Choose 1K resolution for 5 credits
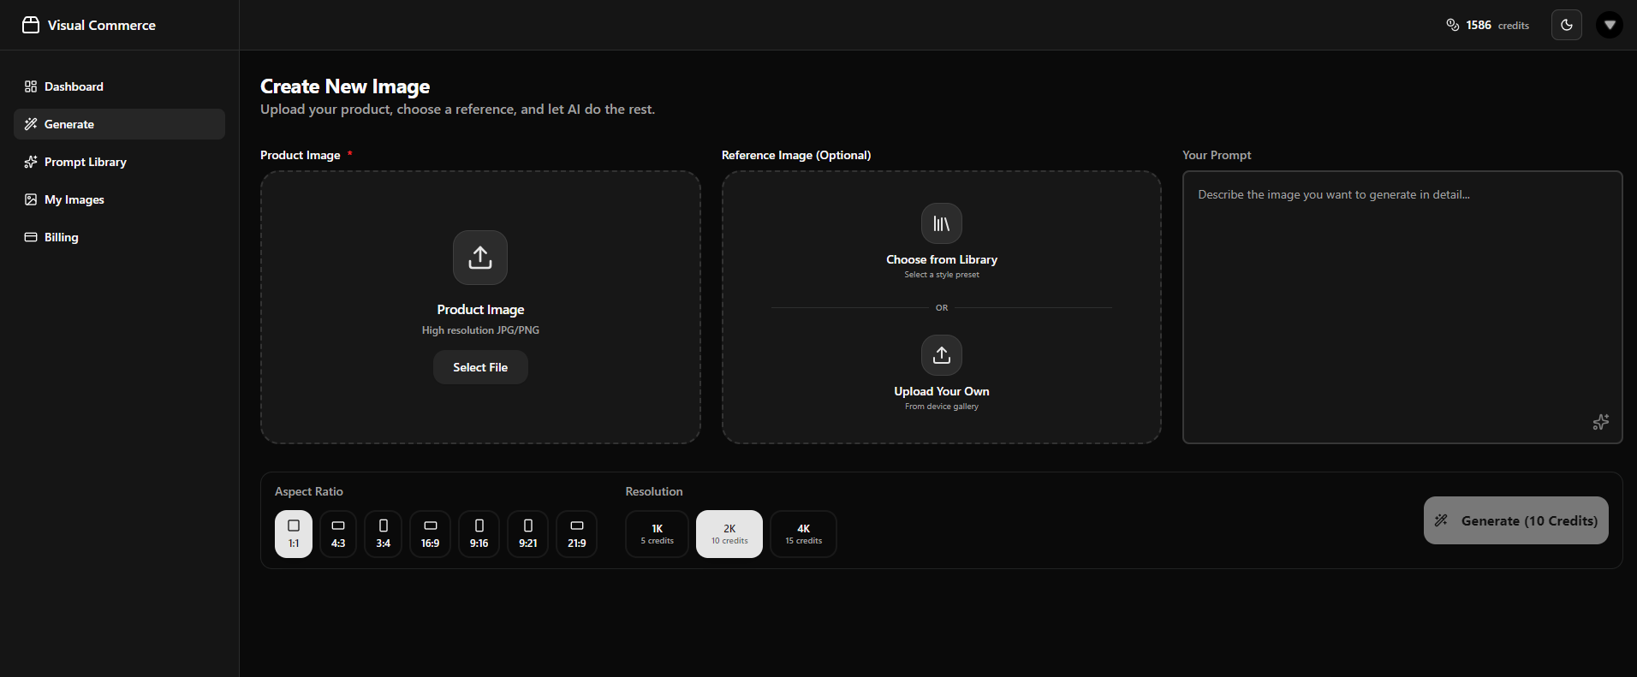The height and width of the screenshot is (677, 1637). (x=657, y=534)
